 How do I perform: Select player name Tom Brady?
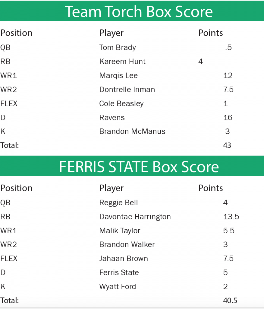(118, 47)
